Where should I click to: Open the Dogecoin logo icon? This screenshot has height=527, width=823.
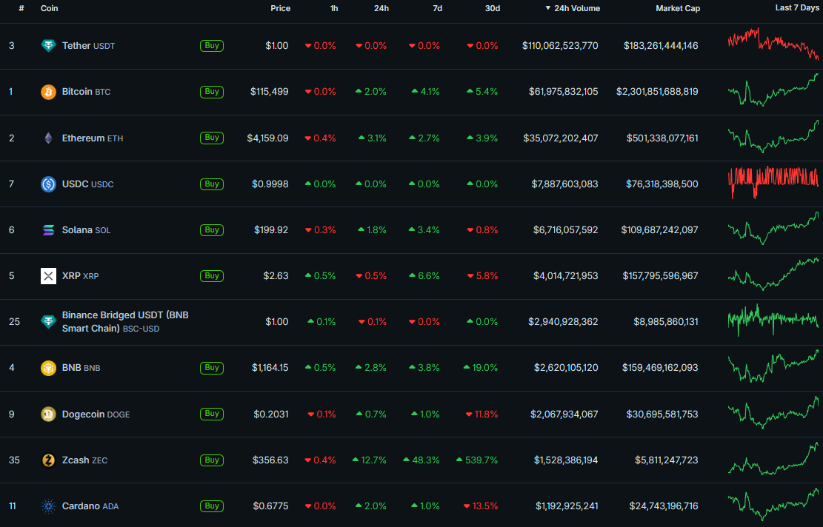[x=48, y=414]
